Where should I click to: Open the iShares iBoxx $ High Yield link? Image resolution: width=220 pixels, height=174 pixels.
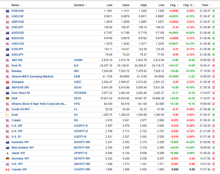click(x=39, y=104)
